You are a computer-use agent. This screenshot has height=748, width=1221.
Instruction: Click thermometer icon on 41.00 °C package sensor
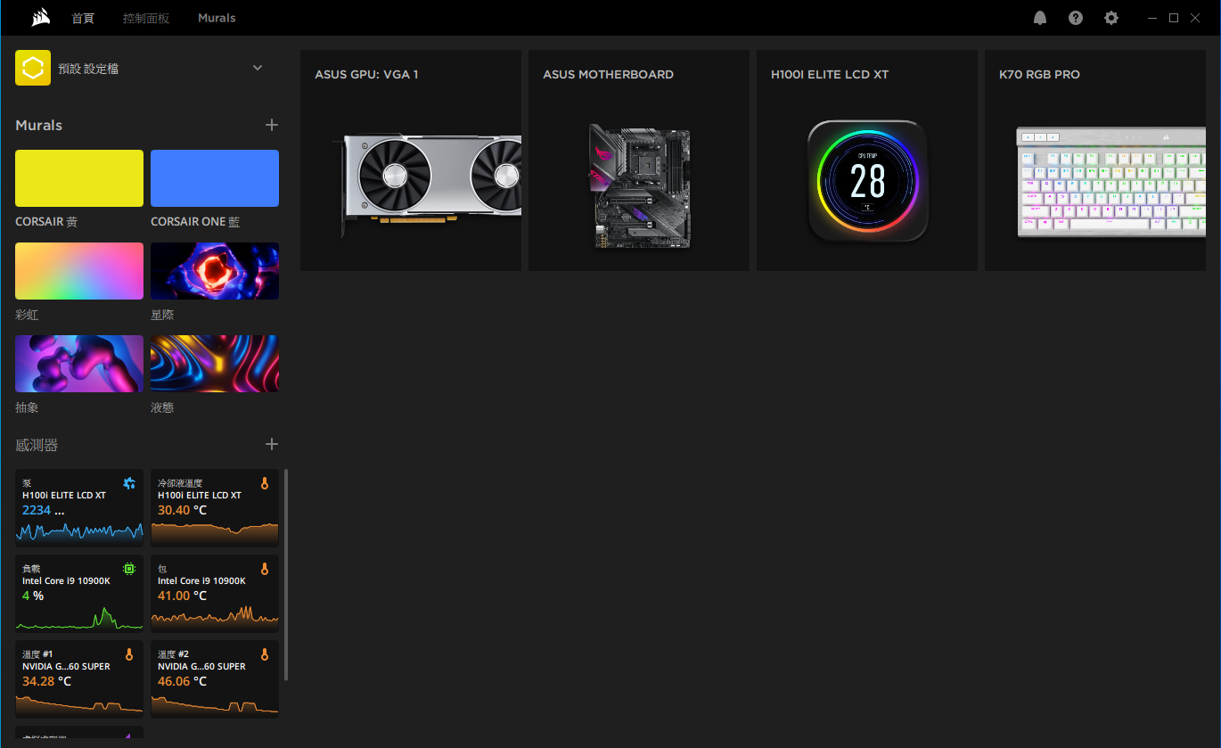click(x=265, y=569)
